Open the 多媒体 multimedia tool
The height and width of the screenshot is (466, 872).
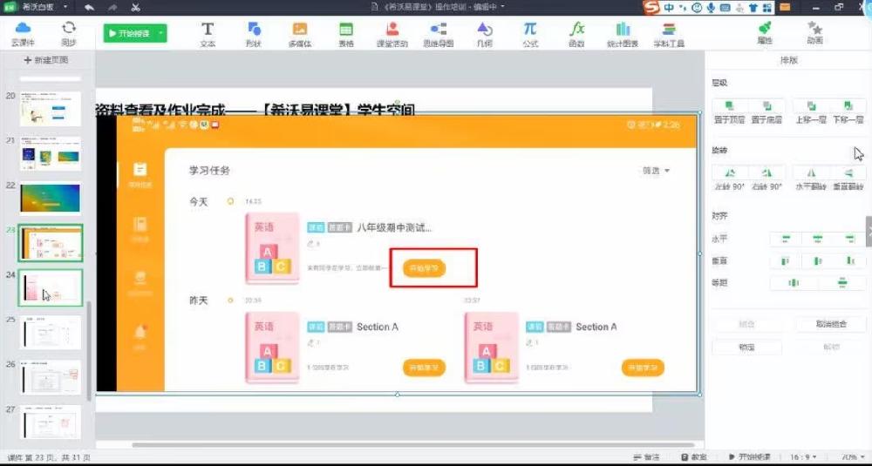click(300, 35)
